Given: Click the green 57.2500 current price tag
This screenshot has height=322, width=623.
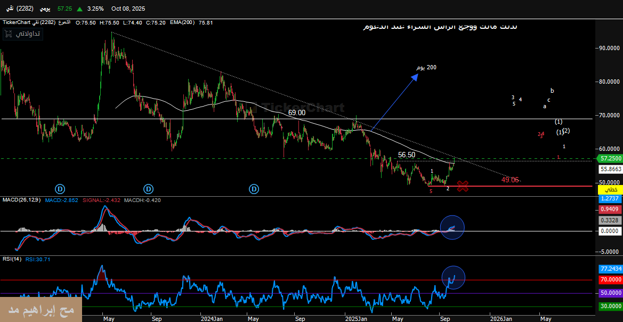Looking at the screenshot, I should click(609, 158).
